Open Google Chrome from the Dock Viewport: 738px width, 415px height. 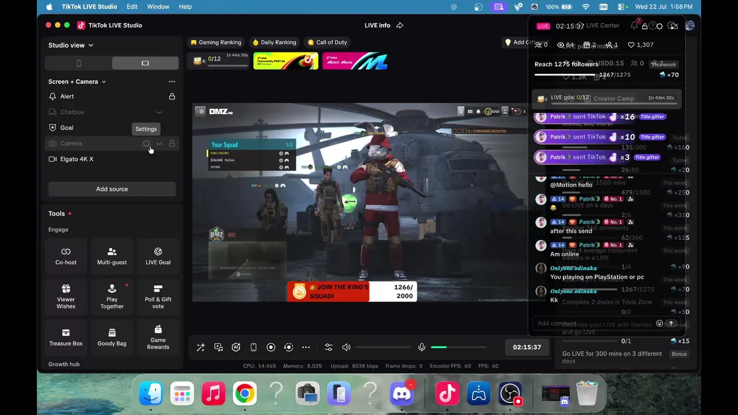[x=244, y=394]
